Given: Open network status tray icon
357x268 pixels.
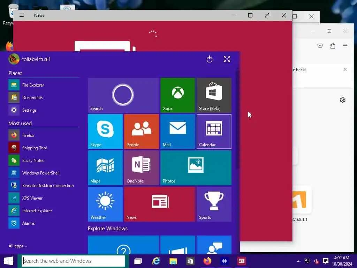Looking at the screenshot, I should pyautogui.click(x=307, y=261).
